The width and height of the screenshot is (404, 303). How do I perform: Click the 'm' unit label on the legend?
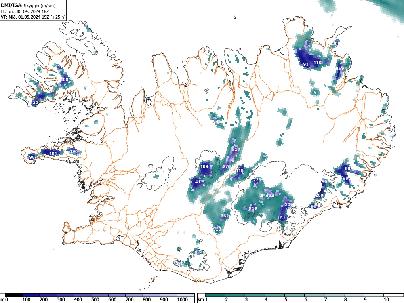[x=2, y=299]
